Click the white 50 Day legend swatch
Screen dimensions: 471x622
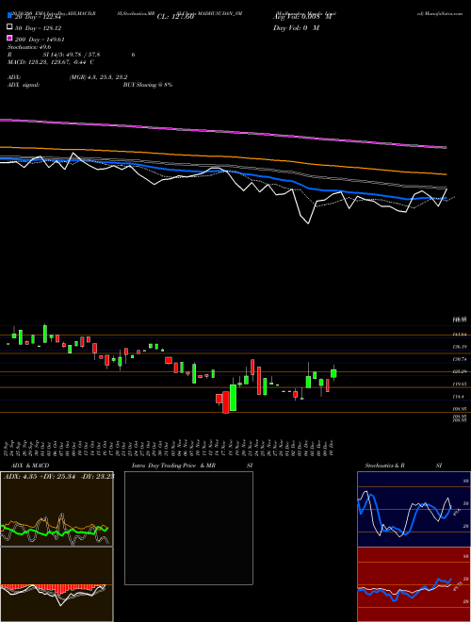point(9,27)
